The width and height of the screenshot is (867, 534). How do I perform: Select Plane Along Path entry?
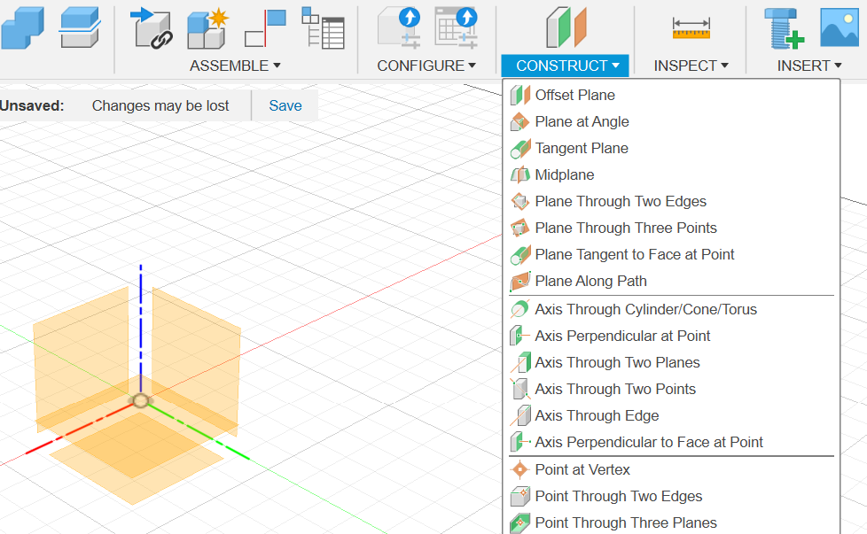coord(590,281)
